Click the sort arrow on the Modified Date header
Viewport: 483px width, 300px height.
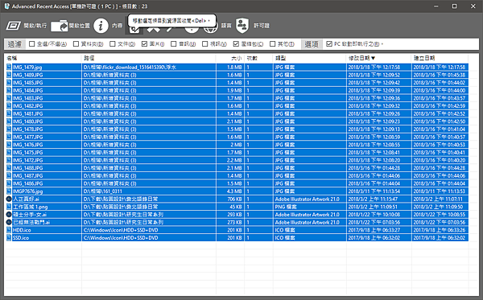click(374, 58)
